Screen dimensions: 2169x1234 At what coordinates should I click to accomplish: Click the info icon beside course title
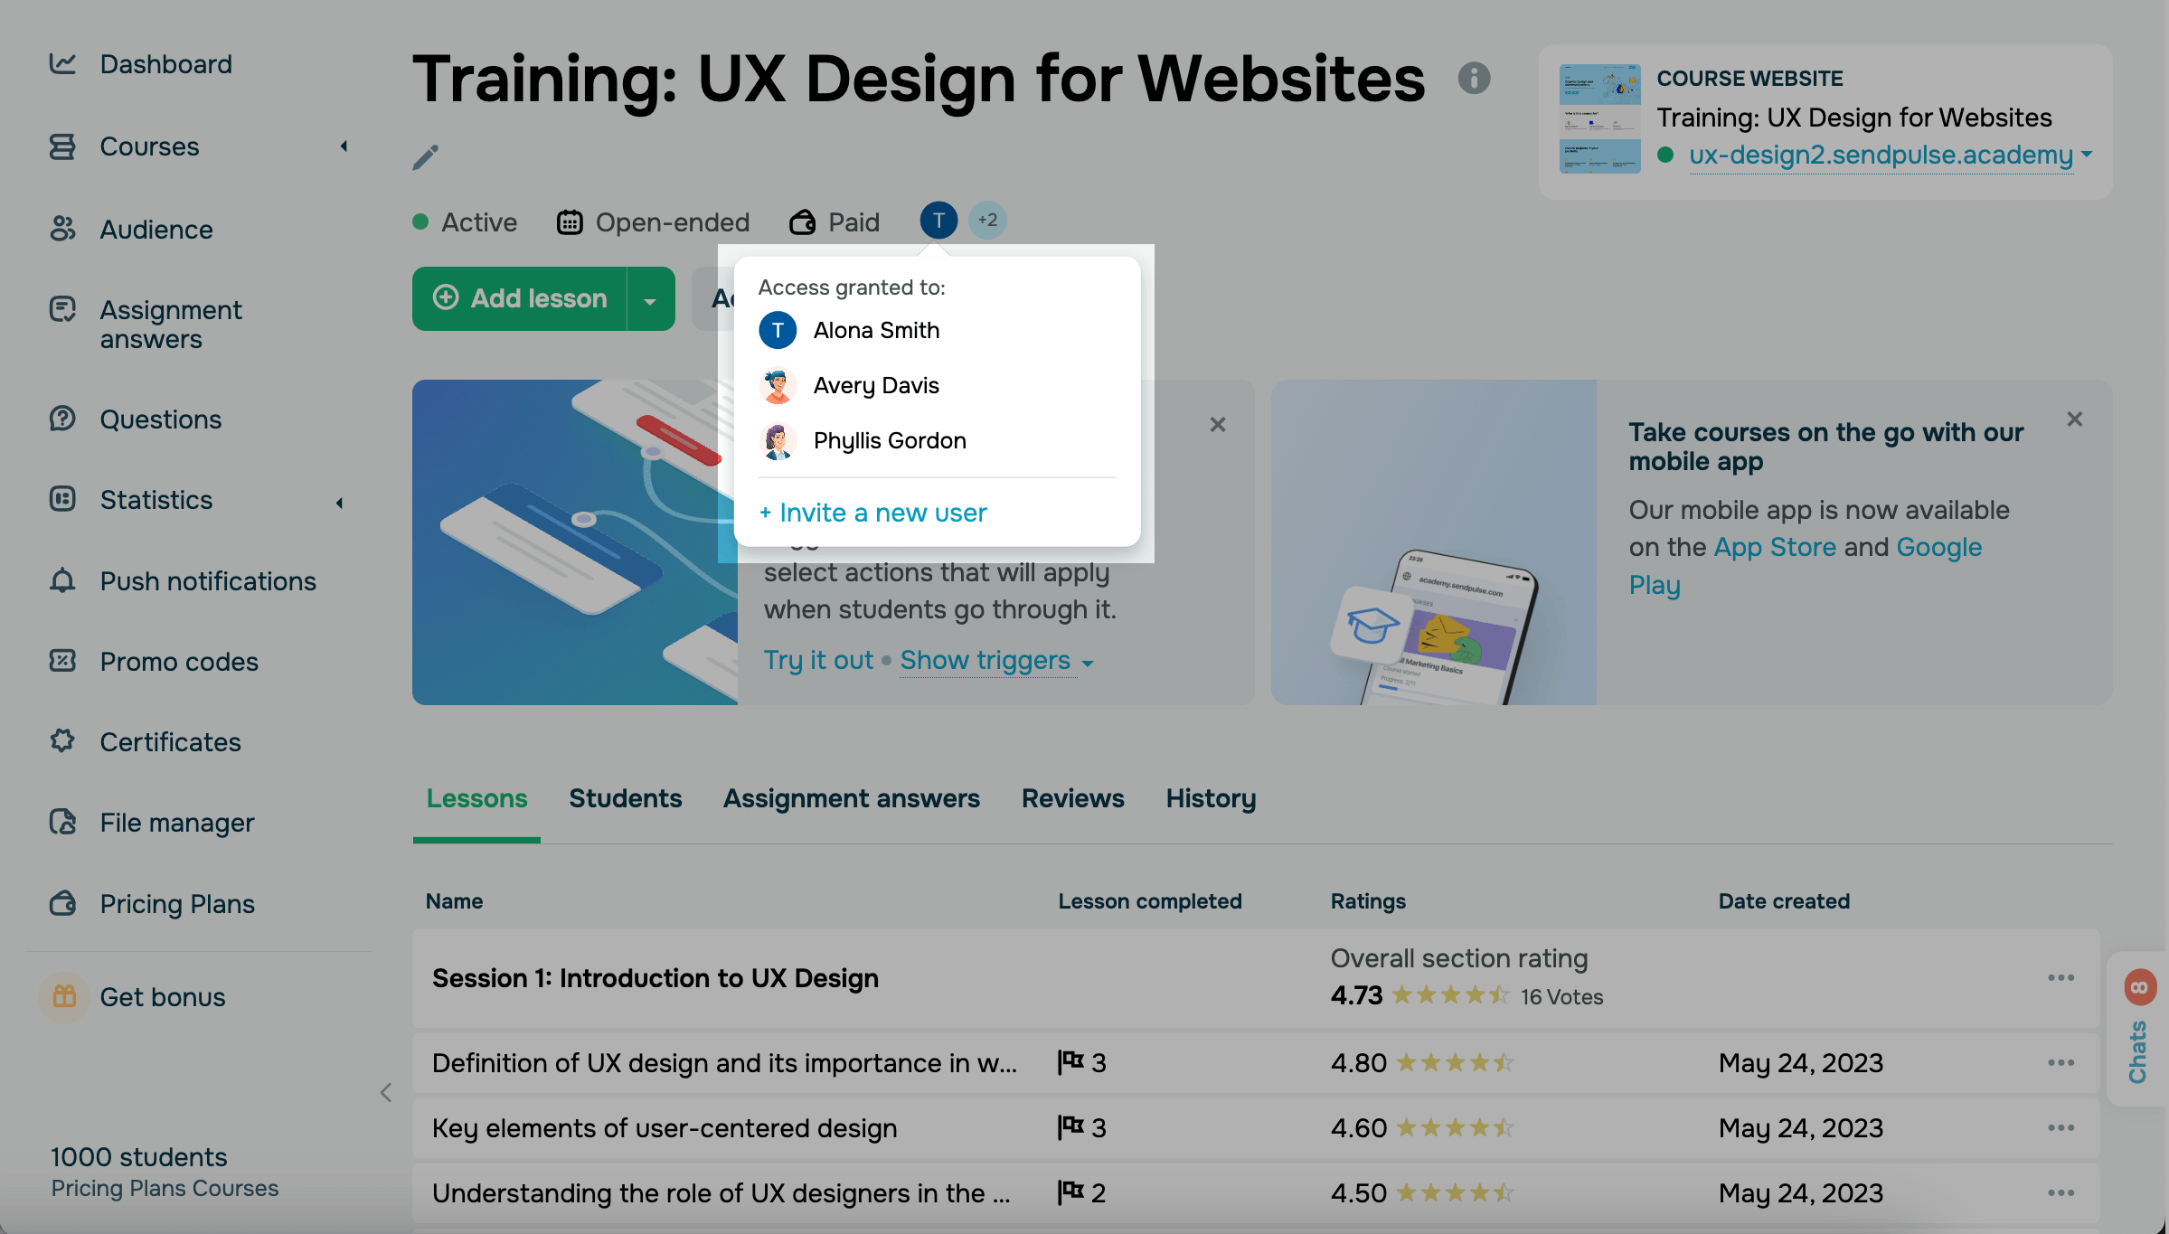[1474, 79]
